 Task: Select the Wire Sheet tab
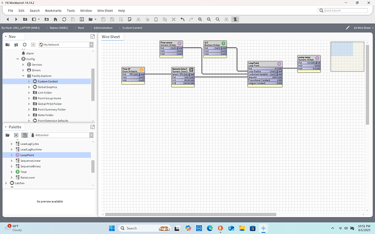pyautogui.click(x=111, y=37)
